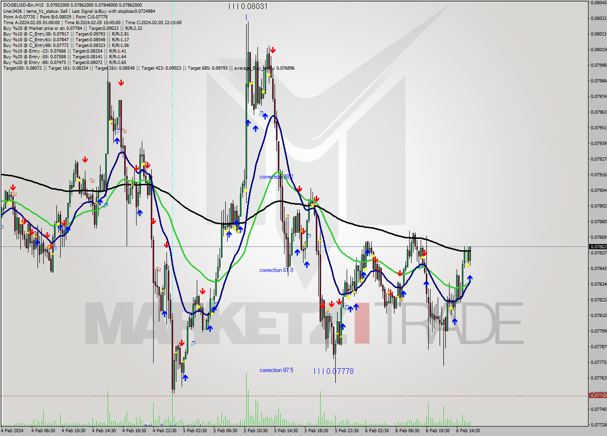Select 'Buy %20 @ Market price' line
Screen dimensions: 607x436
pyautogui.click(x=73, y=28)
